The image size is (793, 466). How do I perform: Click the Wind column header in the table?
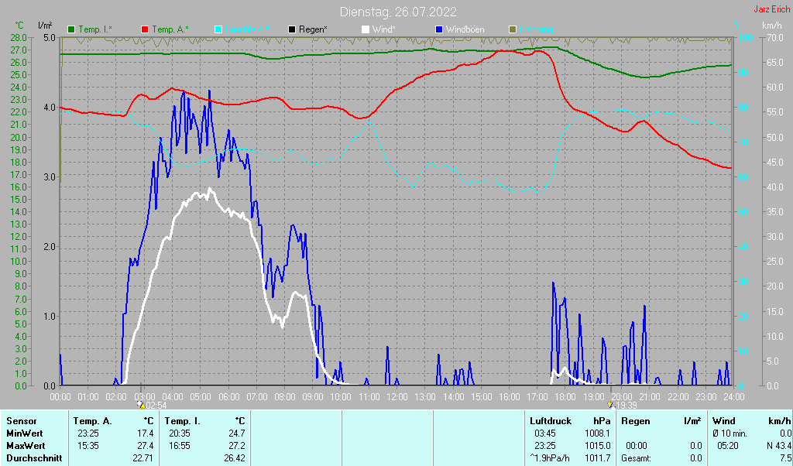[x=724, y=421]
